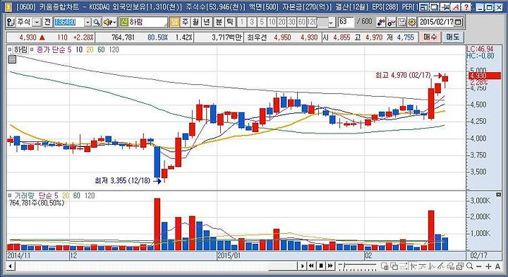Click the 10 interval button
Viewport: 508px width, 277px height.
[x=272, y=22]
